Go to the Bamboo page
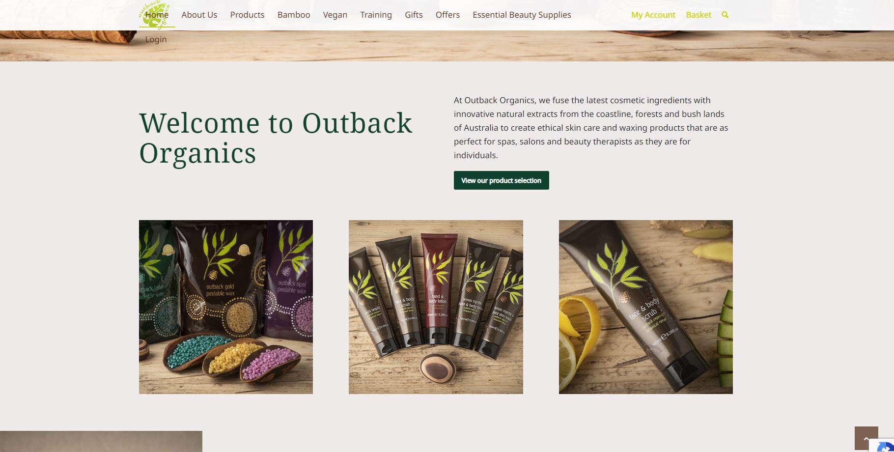The image size is (894, 452). (x=294, y=15)
